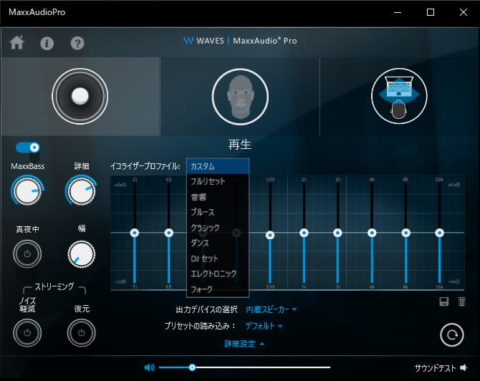This screenshot has width=480, height=381.
Task: Click the プリセットの読み込み label
Action: [200, 327]
